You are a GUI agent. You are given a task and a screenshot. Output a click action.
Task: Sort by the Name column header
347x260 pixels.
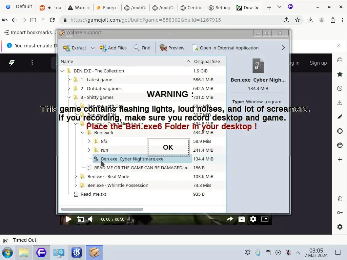tap(125, 62)
